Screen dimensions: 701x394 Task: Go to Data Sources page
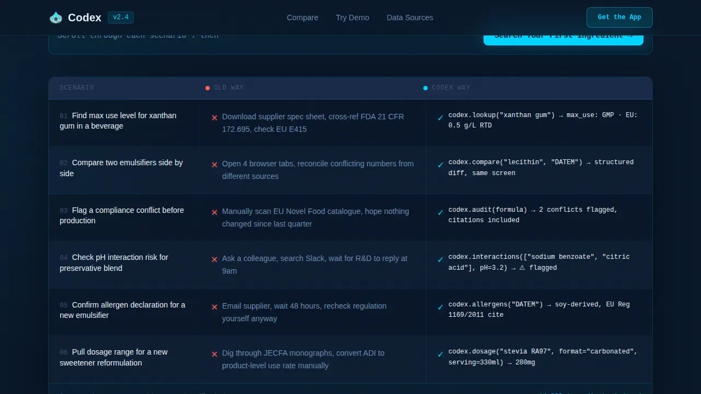pos(410,18)
